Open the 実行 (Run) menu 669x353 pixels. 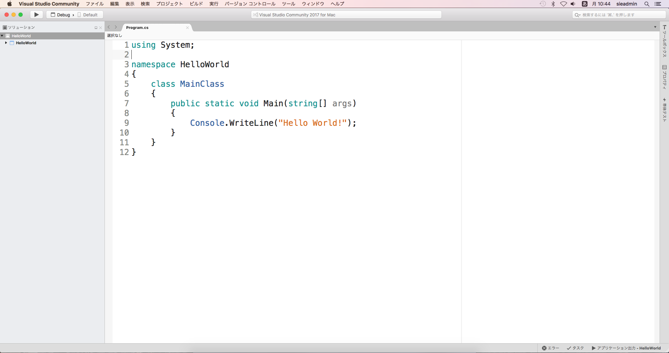tap(214, 4)
